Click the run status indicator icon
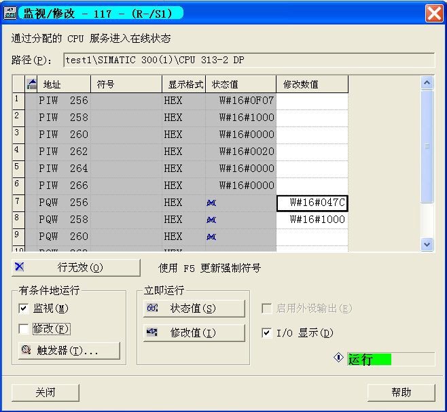The image size is (447, 412). pyautogui.click(x=339, y=358)
